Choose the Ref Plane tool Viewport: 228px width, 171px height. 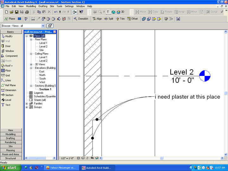pyautogui.click(x=10, y=85)
